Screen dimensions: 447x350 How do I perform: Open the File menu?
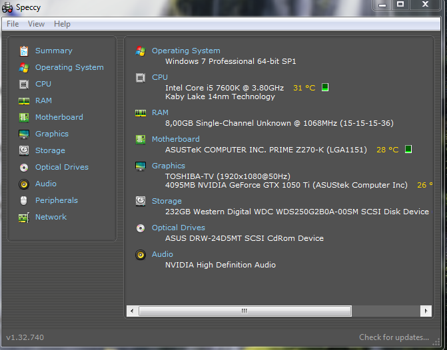point(13,24)
